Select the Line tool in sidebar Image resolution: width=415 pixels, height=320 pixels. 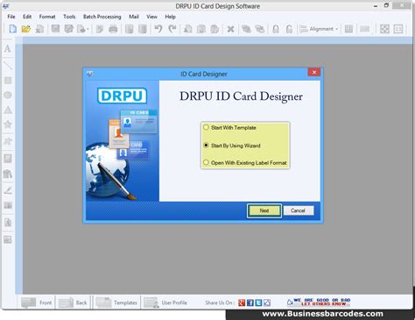(x=8, y=66)
